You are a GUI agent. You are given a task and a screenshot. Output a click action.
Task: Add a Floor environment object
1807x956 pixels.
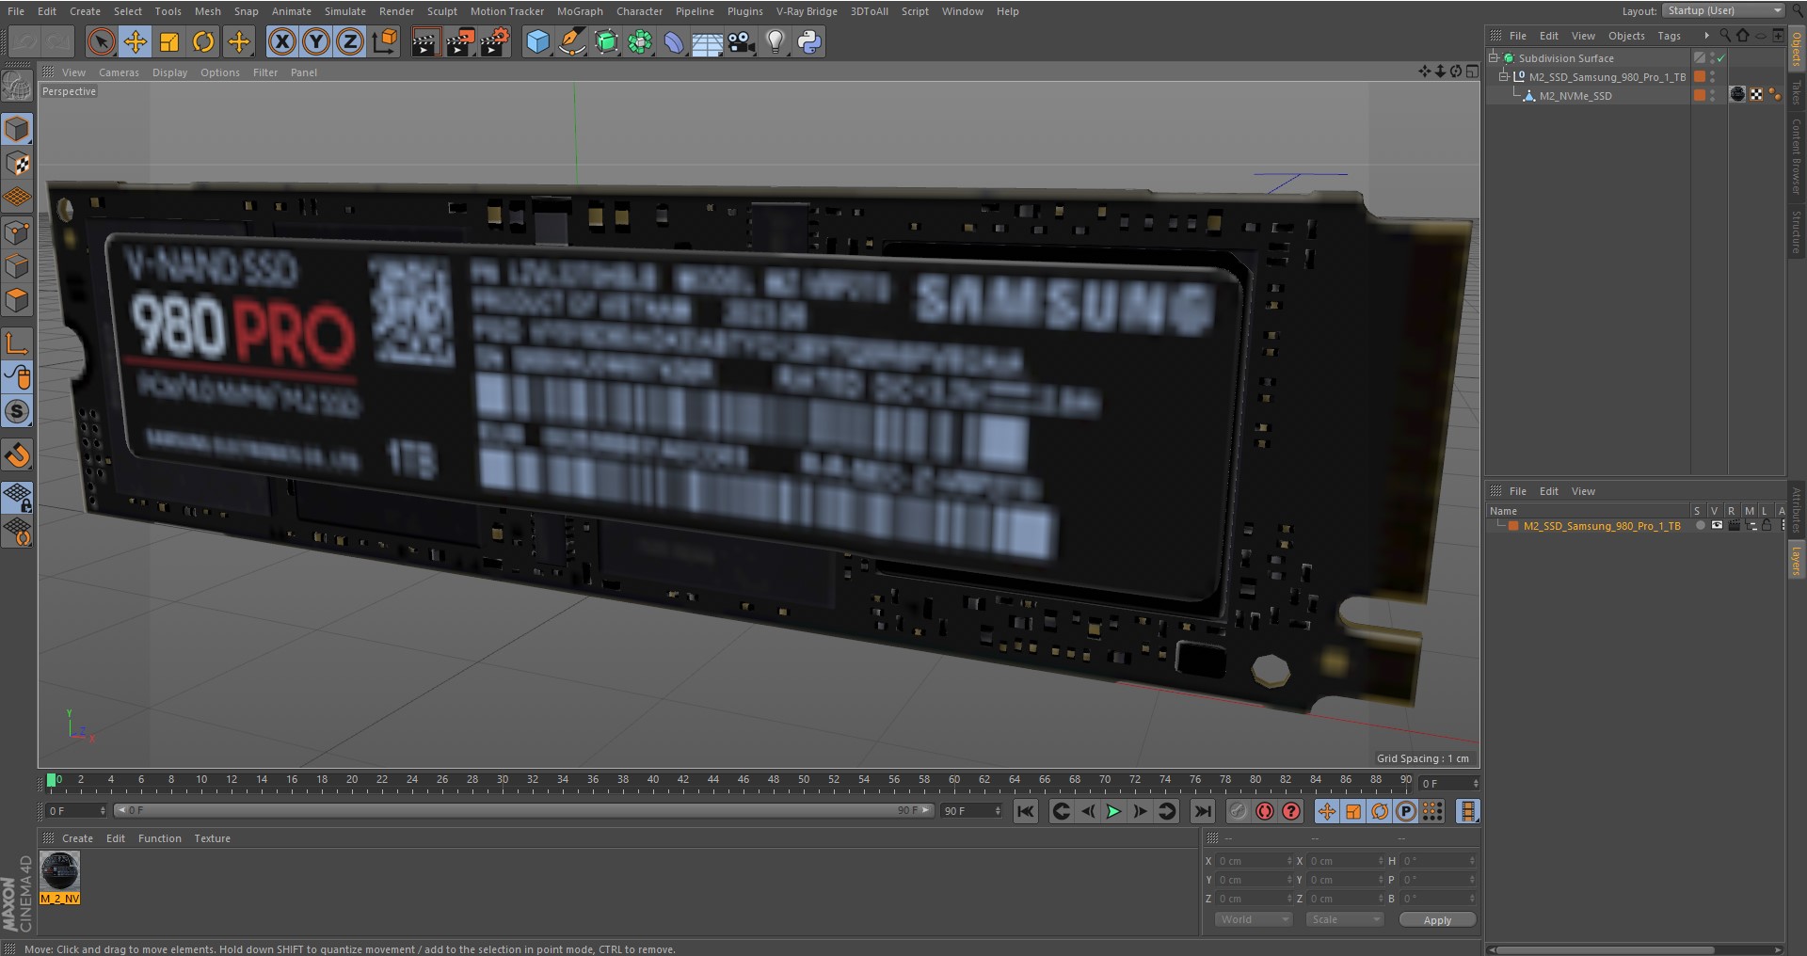point(708,41)
